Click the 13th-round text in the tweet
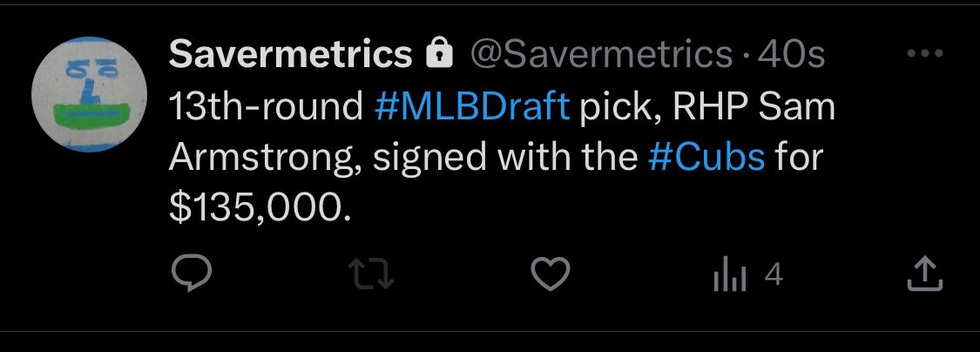 point(266,107)
